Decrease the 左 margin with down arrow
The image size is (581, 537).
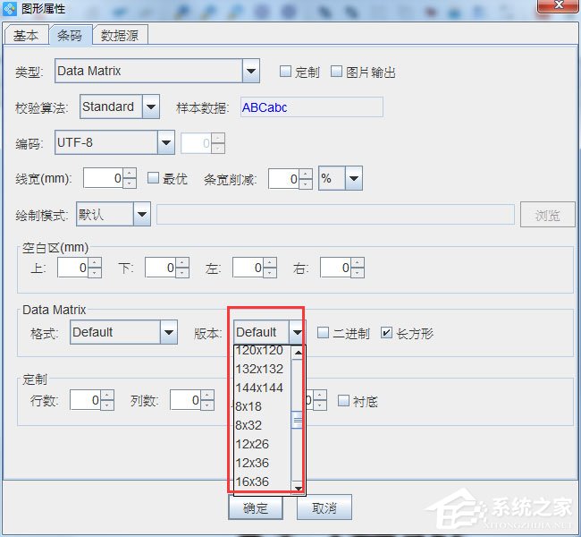pos(270,272)
